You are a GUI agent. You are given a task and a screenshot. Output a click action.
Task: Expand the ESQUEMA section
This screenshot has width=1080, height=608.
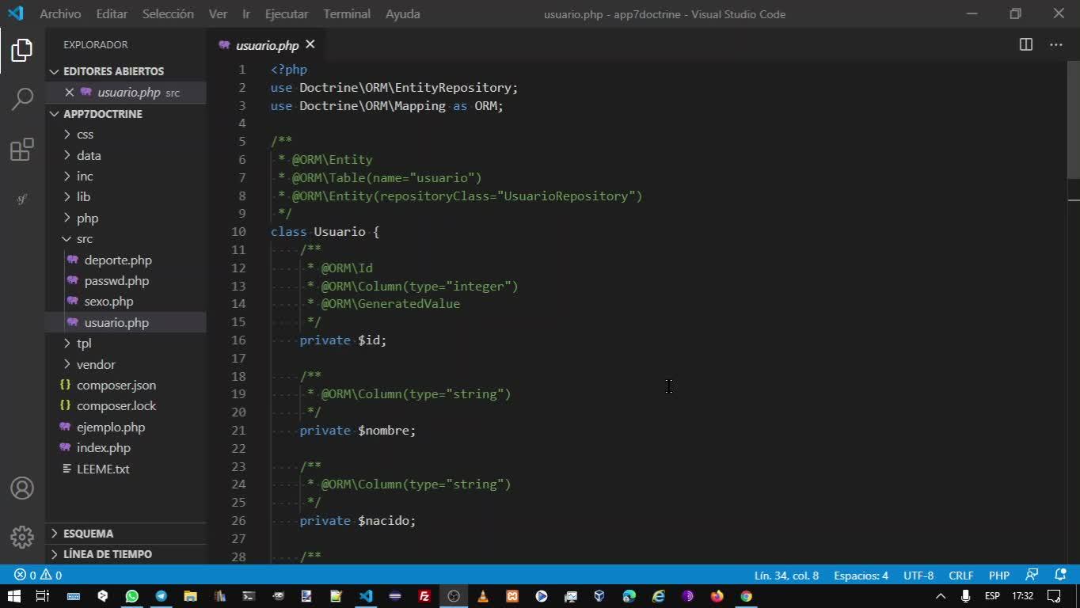pyautogui.click(x=88, y=534)
